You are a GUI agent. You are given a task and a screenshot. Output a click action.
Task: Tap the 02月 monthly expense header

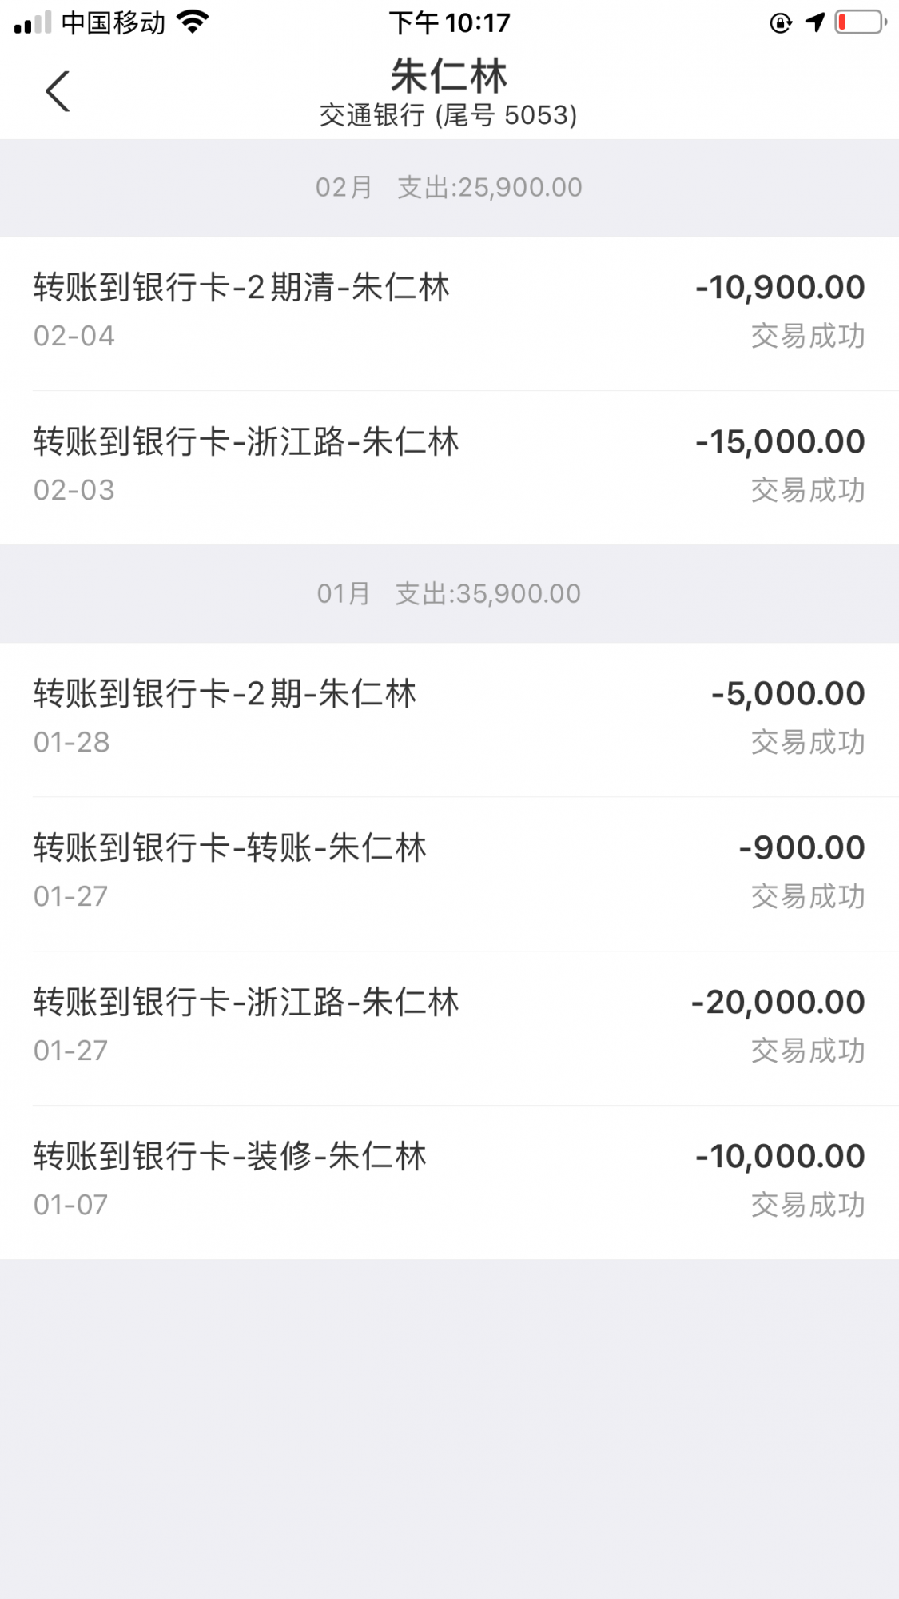449,188
